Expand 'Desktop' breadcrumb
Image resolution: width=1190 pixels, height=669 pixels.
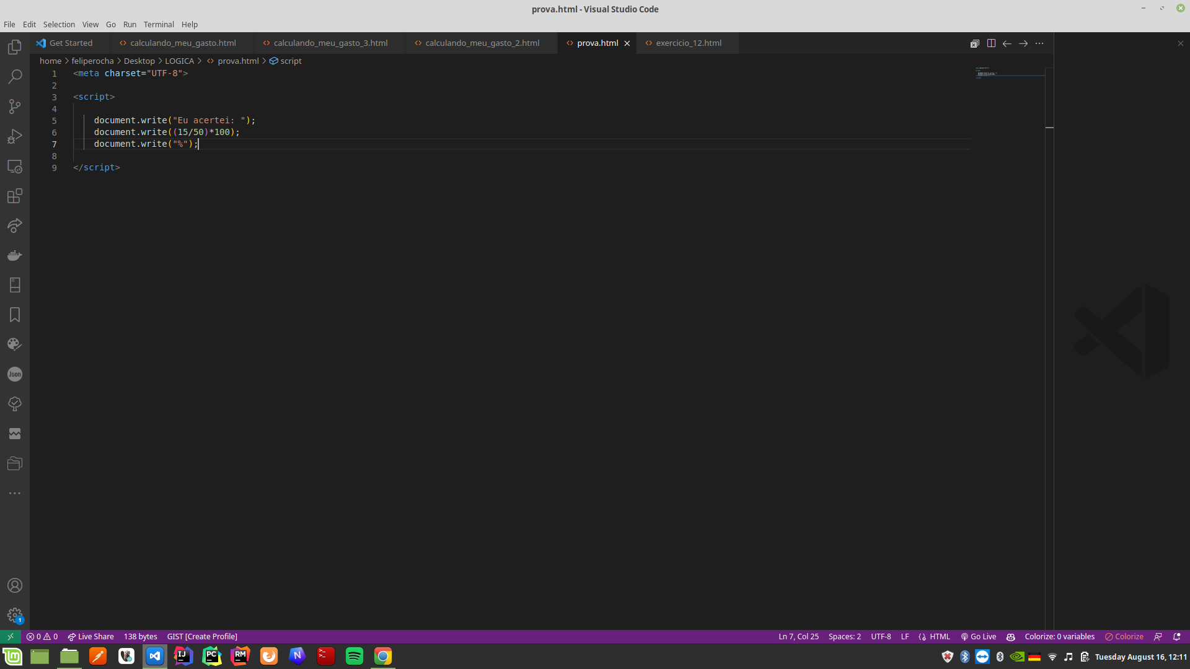point(139,61)
